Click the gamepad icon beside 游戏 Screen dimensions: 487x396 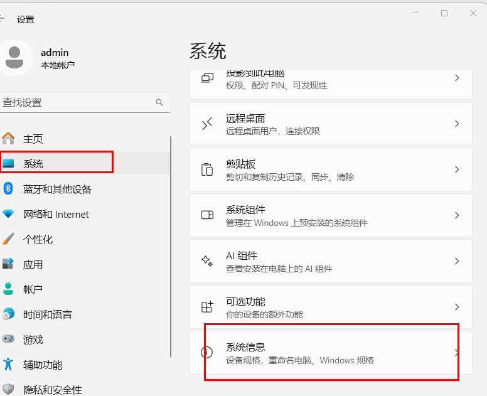8,339
